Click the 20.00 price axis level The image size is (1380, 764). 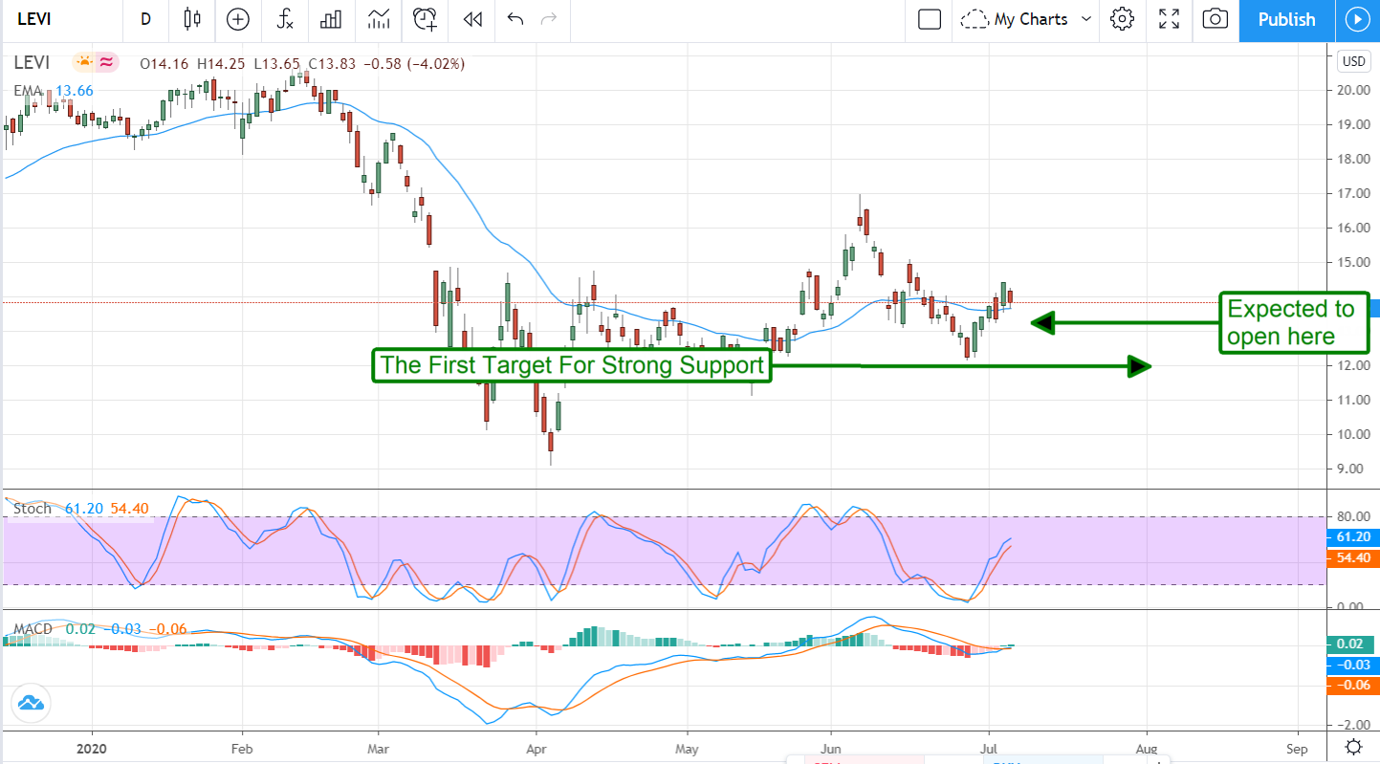pyautogui.click(x=1354, y=90)
